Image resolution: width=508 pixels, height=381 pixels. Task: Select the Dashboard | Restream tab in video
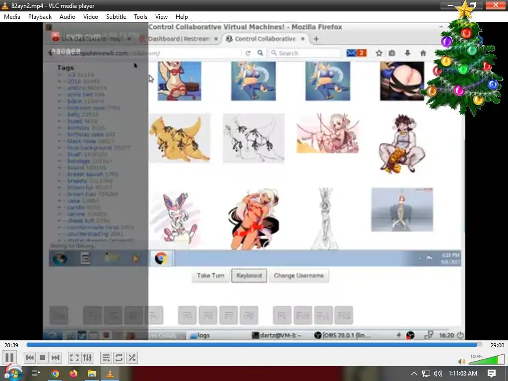pyautogui.click(x=179, y=39)
